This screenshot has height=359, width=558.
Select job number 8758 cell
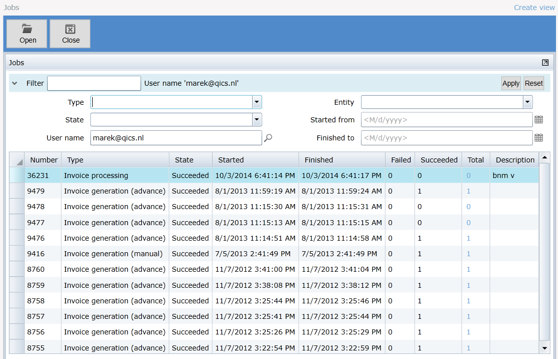point(43,301)
